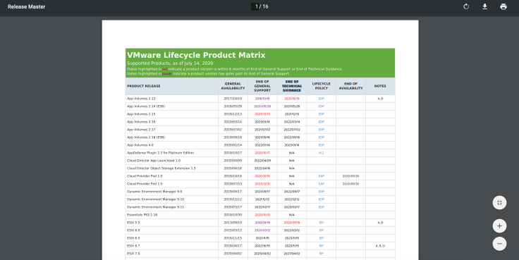The height and width of the screenshot is (260, 519).
Task: Click the END OF AVAILABILITY column header
Action: tap(350, 86)
